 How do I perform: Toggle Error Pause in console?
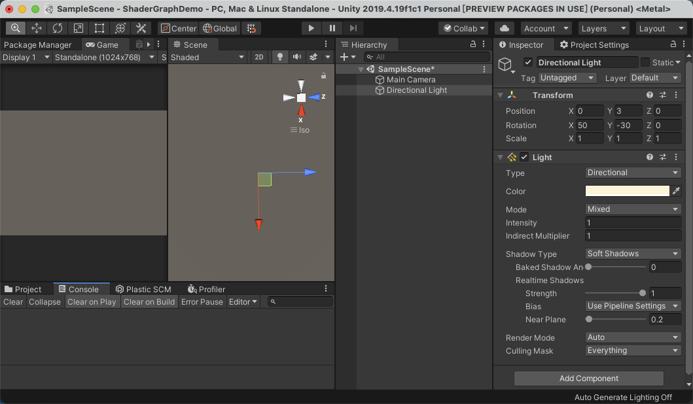tap(202, 302)
